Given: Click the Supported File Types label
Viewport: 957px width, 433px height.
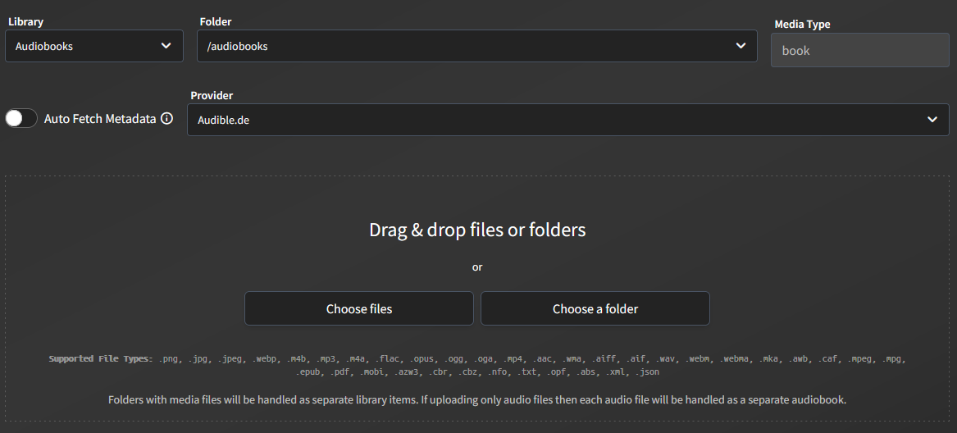Looking at the screenshot, I should tap(100, 359).
